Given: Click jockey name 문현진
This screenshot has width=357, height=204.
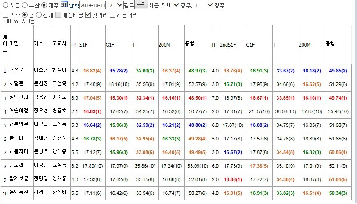Looking at the screenshot, I should 41,83.
